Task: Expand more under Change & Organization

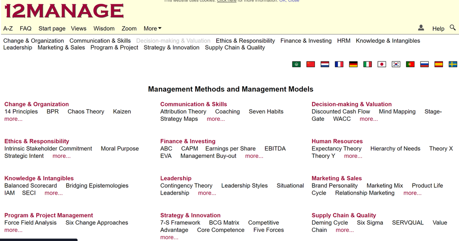Action: (13, 119)
